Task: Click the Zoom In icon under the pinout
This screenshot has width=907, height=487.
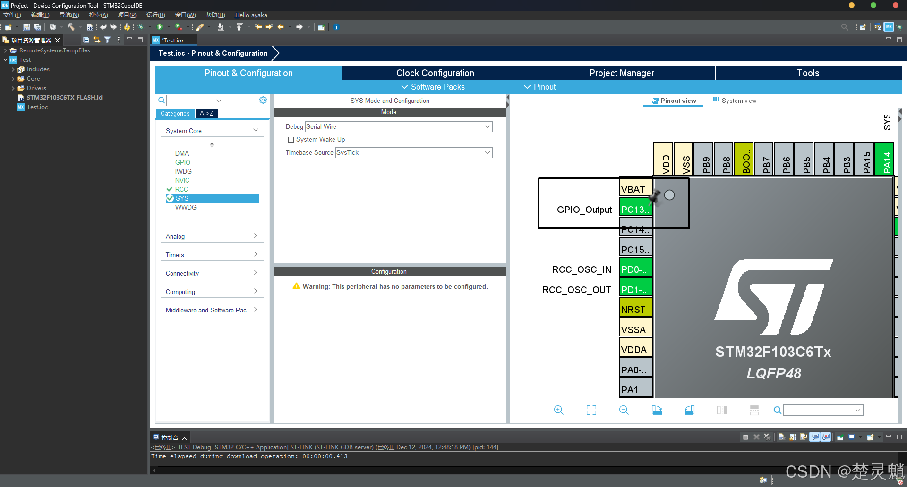Action: [x=559, y=410]
